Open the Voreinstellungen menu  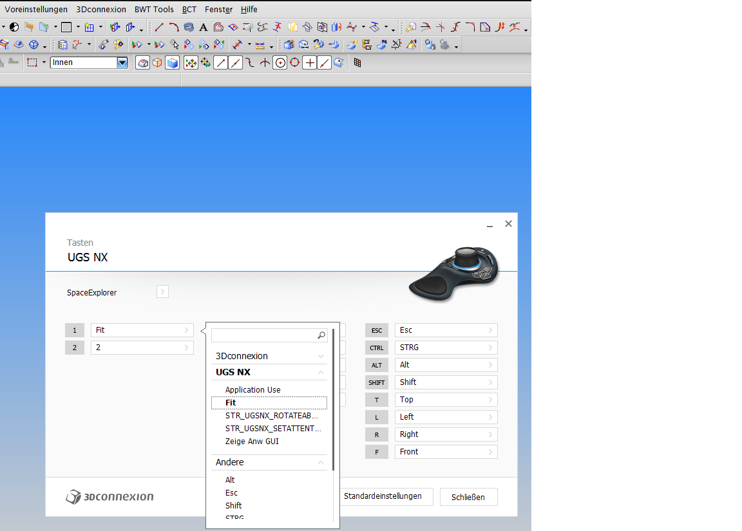36,10
